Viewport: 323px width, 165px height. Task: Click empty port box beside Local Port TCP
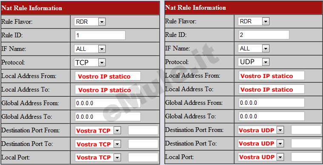pyautogui.click(x=143, y=157)
